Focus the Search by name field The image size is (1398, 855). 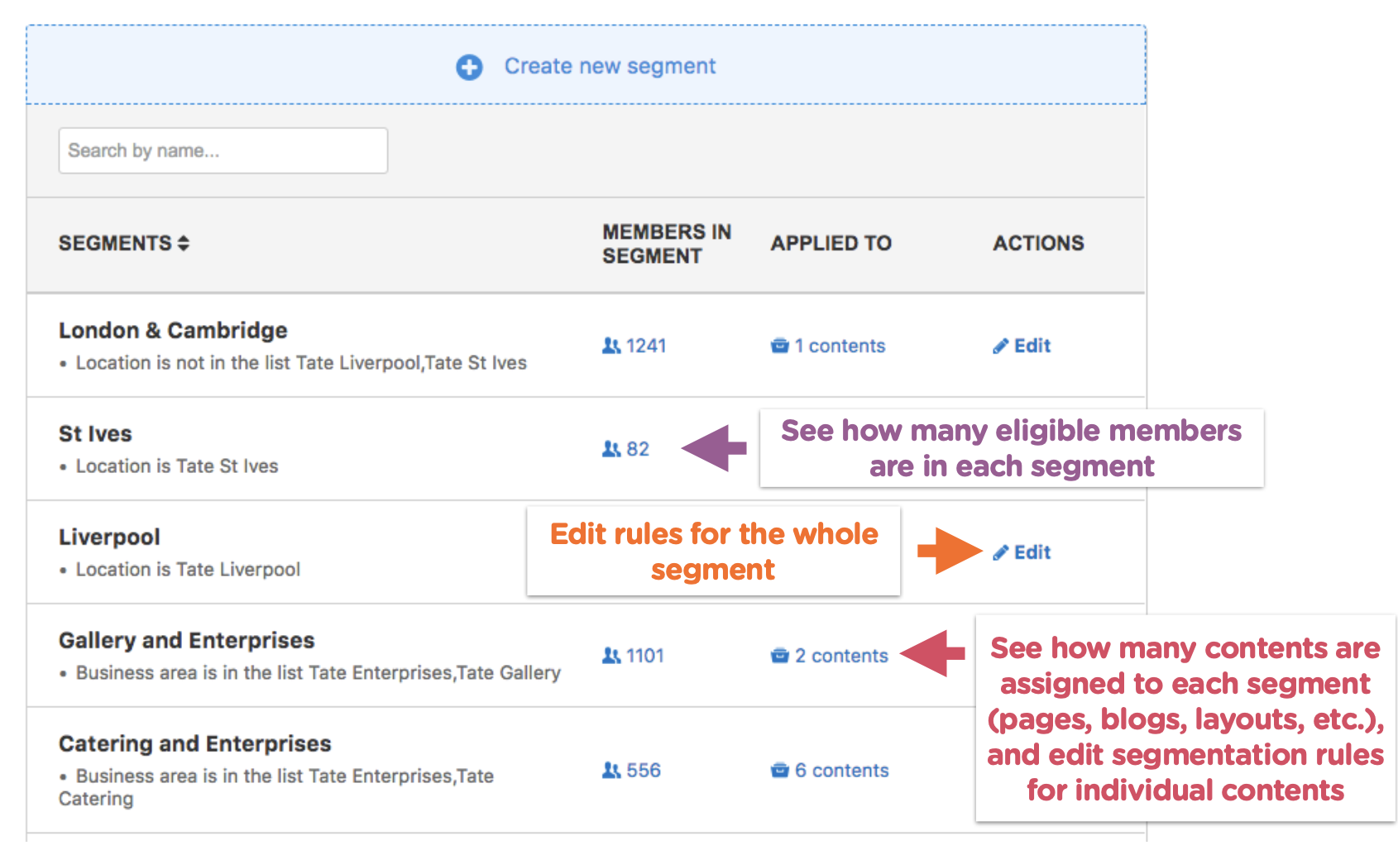point(223,150)
